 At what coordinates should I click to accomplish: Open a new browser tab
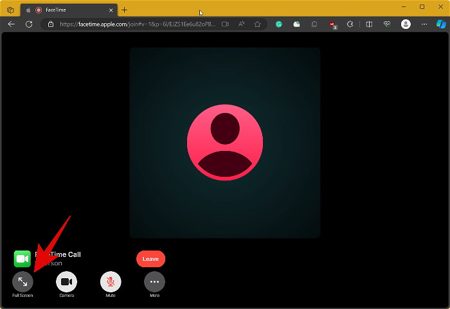click(124, 10)
